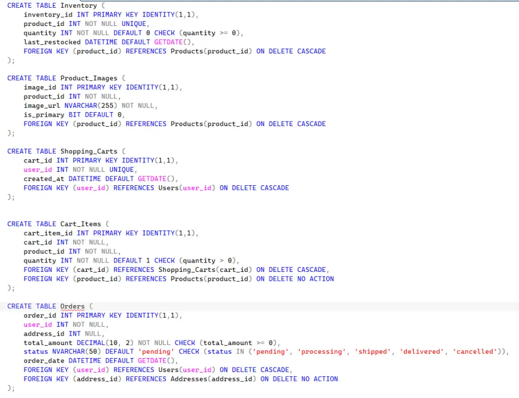Viewport: 519px width, 398px height.
Task: Click the 'cancelled' status value
Action: tap(475, 352)
